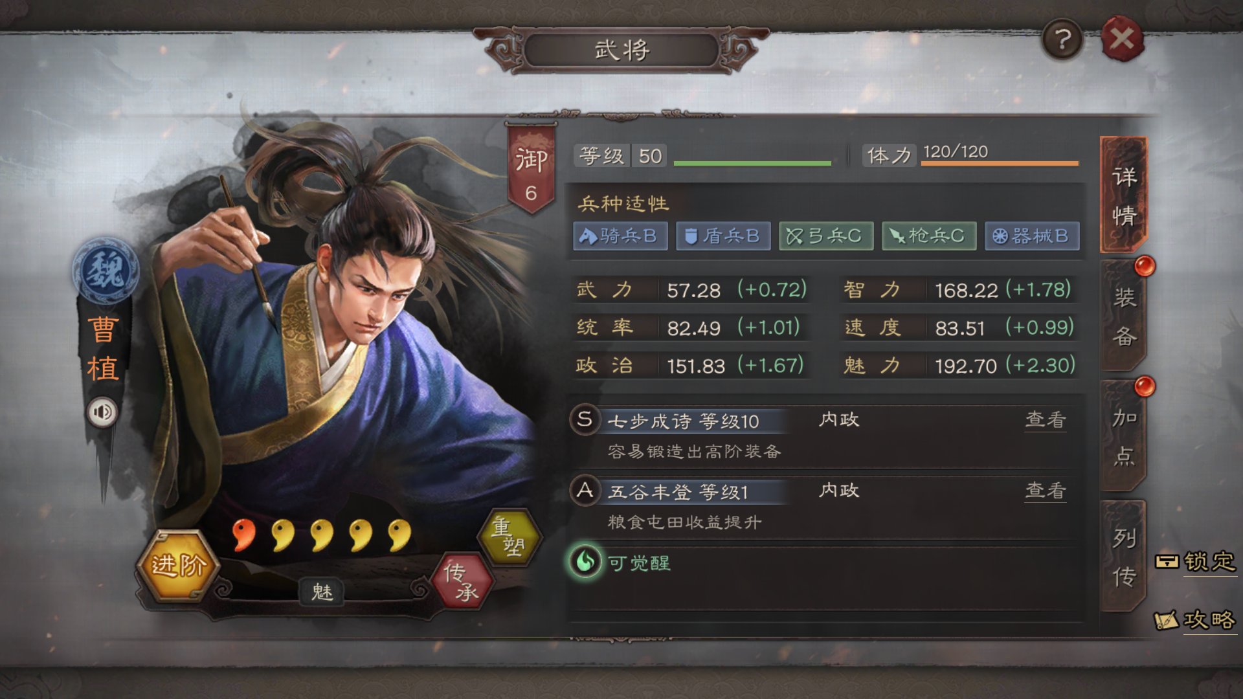Open the 列传 biography tab
This screenshot has width=1243, height=699.
(x=1124, y=557)
